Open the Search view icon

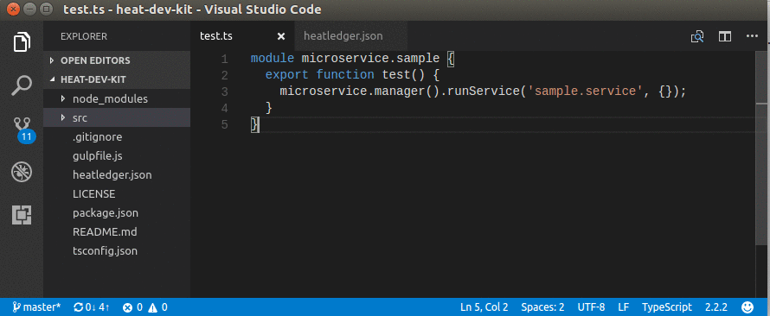click(22, 85)
